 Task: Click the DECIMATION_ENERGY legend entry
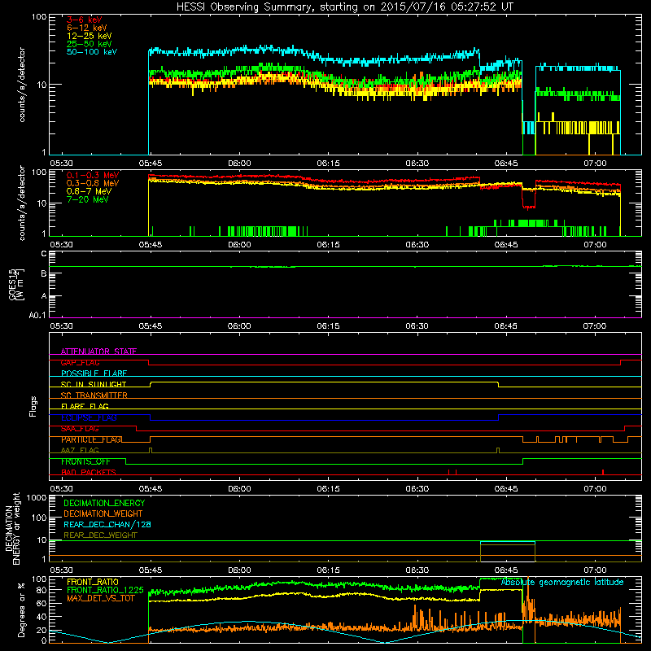coord(104,503)
